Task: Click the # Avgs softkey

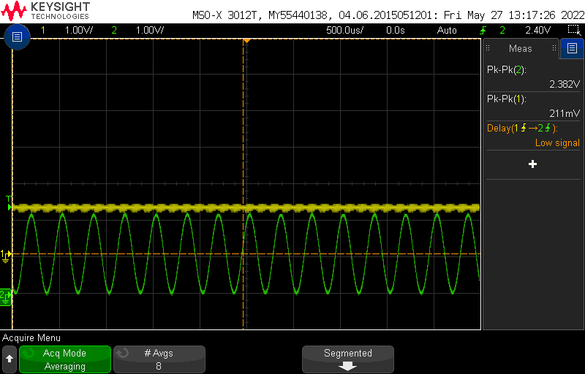Action: pos(159,359)
